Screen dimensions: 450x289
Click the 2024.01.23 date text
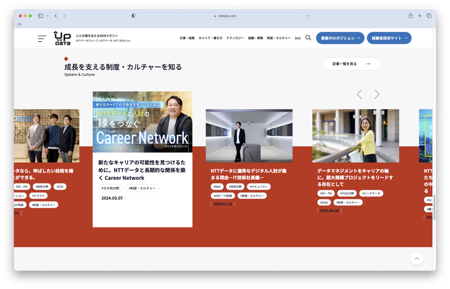point(222,204)
